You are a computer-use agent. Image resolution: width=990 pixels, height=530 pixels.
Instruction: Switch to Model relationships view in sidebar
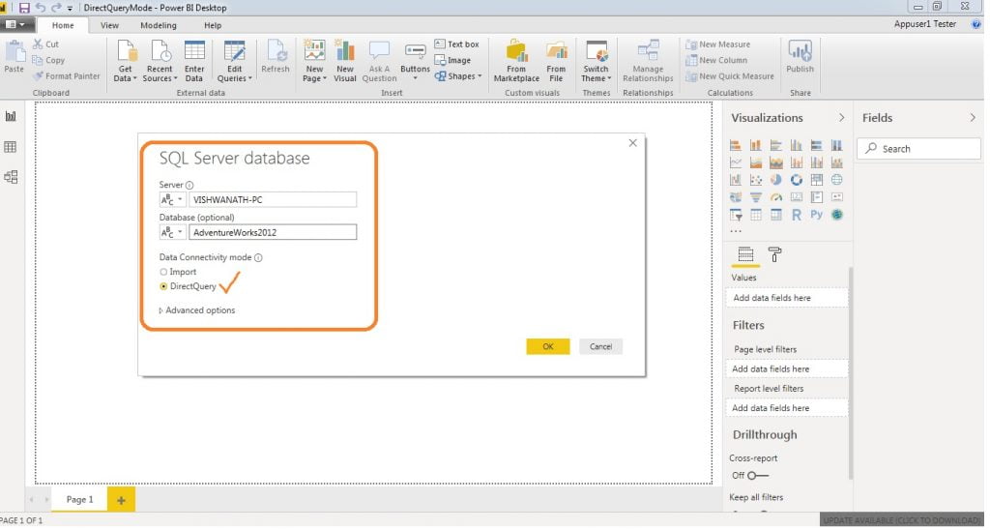pos(10,177)
